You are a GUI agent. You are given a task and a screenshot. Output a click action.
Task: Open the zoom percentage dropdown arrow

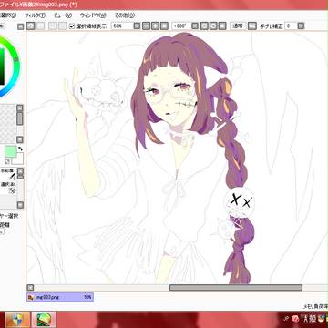(x=137, y=26)
